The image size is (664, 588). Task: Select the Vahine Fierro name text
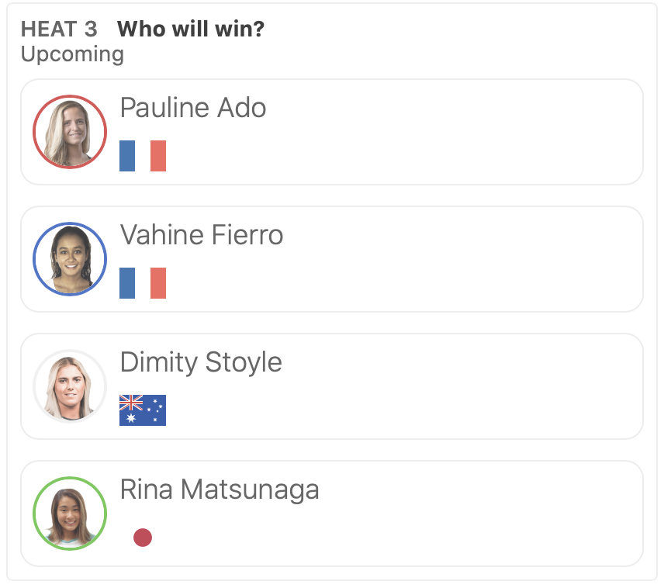tap(202, 235)
